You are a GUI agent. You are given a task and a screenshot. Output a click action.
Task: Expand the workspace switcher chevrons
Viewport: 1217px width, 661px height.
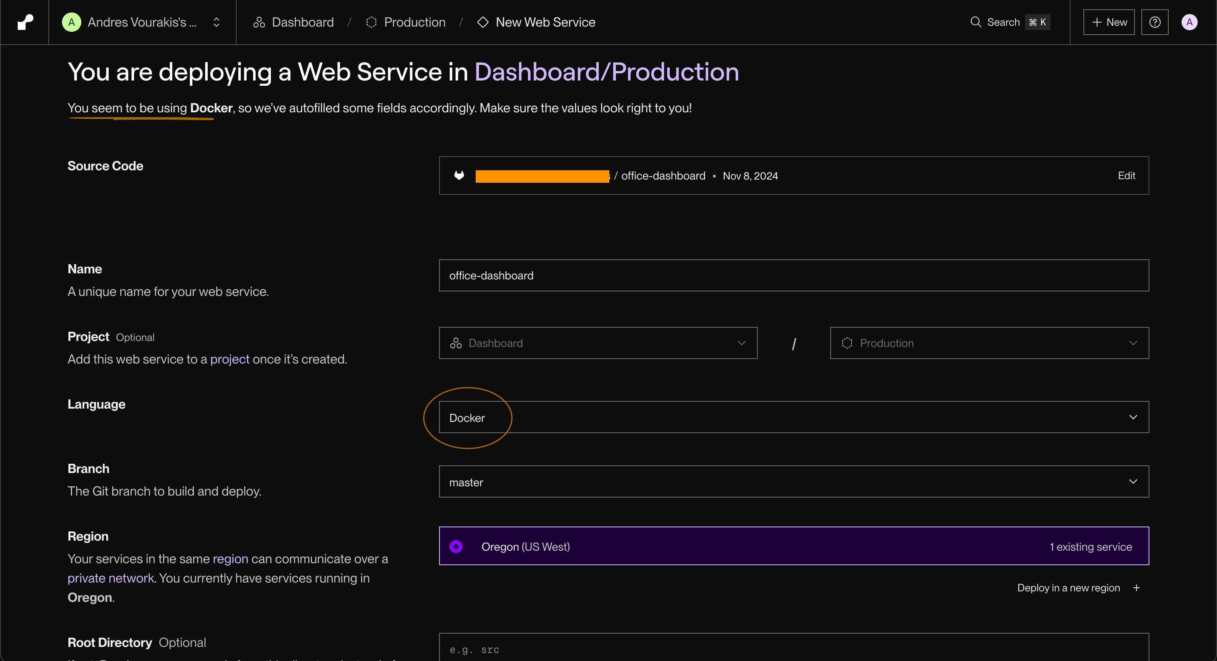pos(217,22)
